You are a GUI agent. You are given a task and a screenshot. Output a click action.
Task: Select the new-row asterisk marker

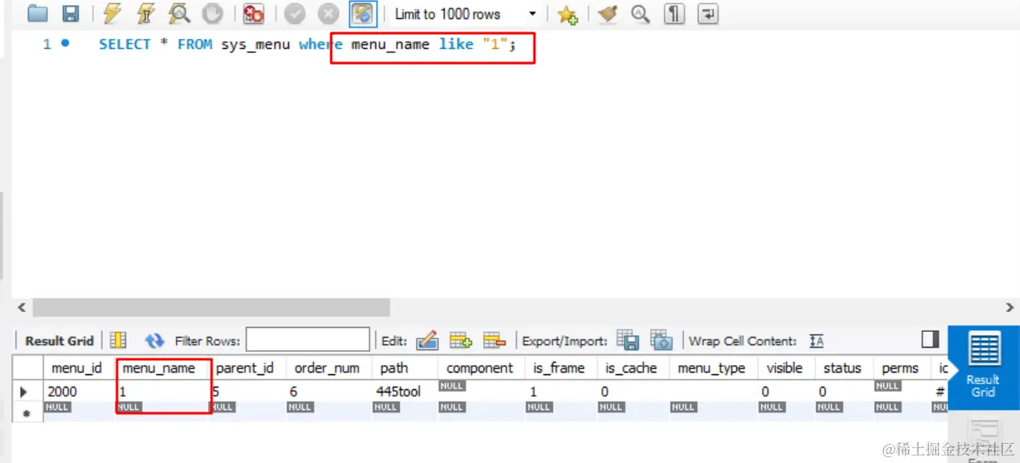[x=25, y=412]
